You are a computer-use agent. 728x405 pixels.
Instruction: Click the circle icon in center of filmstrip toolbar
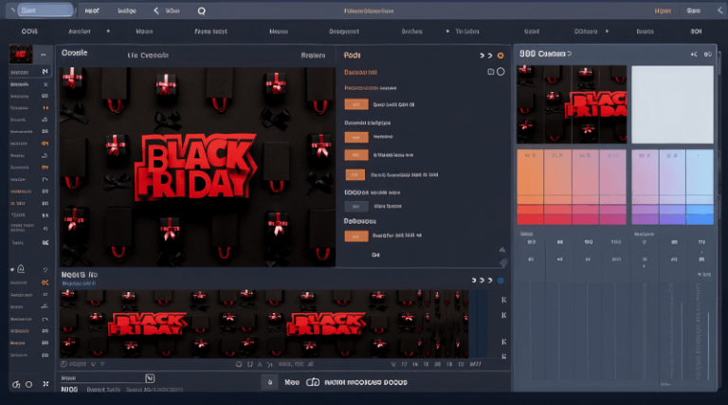point(239,364)
